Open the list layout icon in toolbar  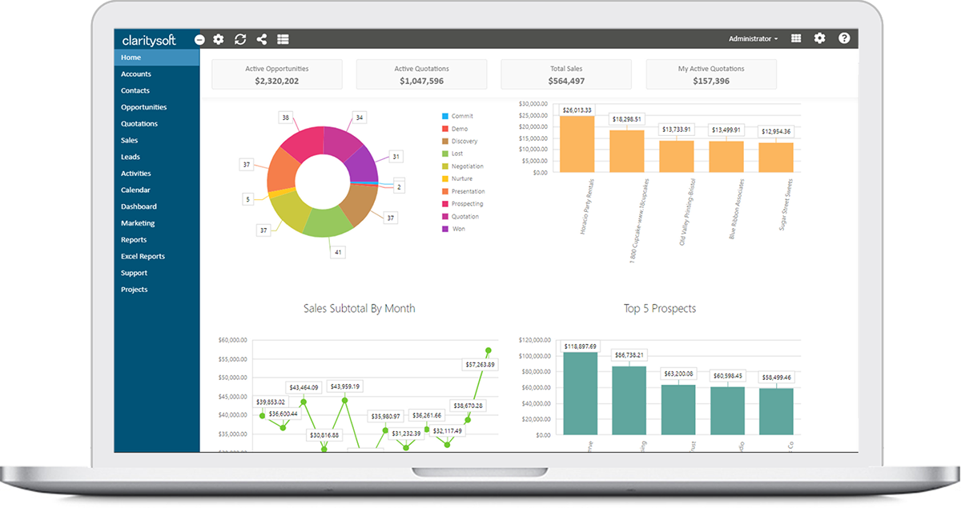[x=283, y=39]
